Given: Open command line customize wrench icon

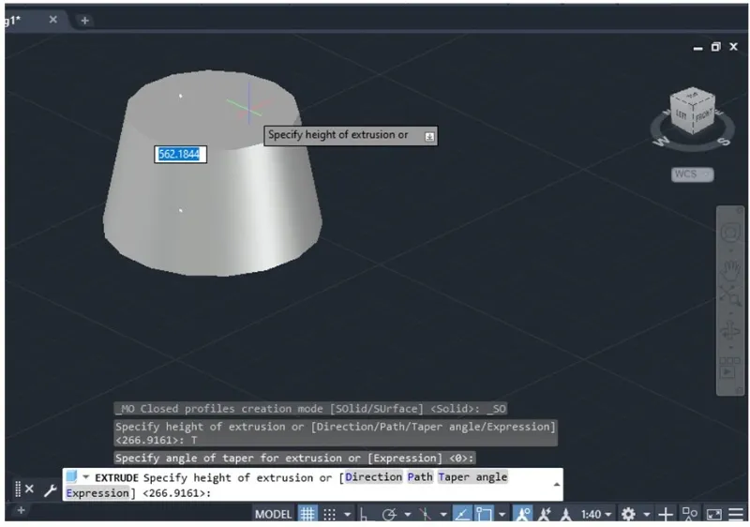Looking at the screenshot, I should pos(49,489).
